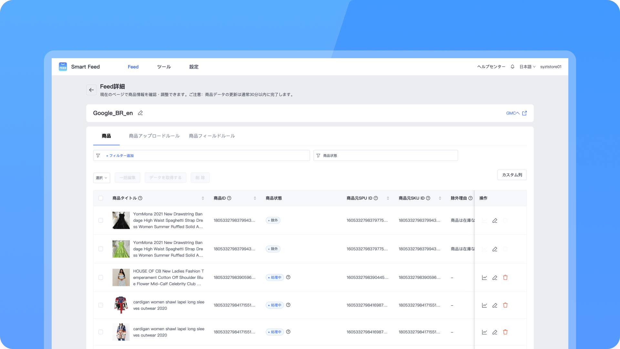Show processing status help for HOUSE OF CB row
620x349 pixels.
pyautogui.click(x=288, y=277)
